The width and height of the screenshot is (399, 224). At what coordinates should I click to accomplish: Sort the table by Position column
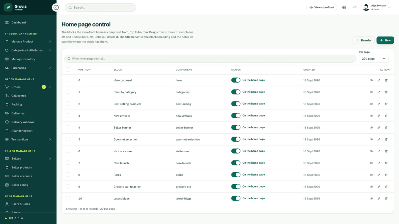(84, 70)
